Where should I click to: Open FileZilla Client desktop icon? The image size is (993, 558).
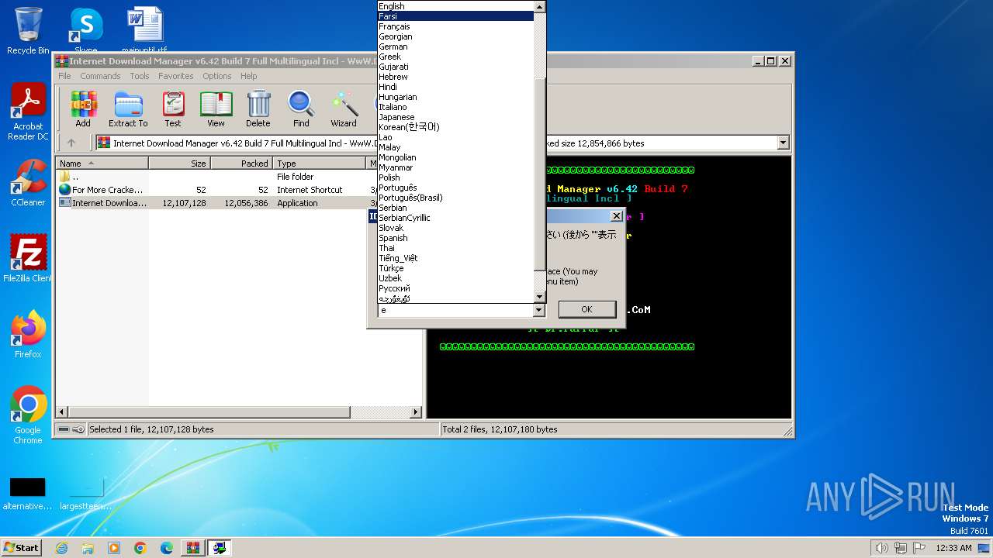pyautogui.click(x=28, y=258)
